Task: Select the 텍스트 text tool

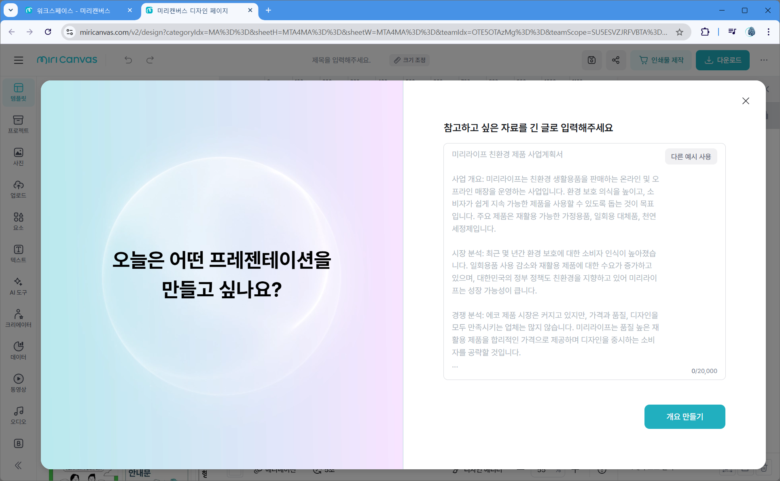Action: 18,254
